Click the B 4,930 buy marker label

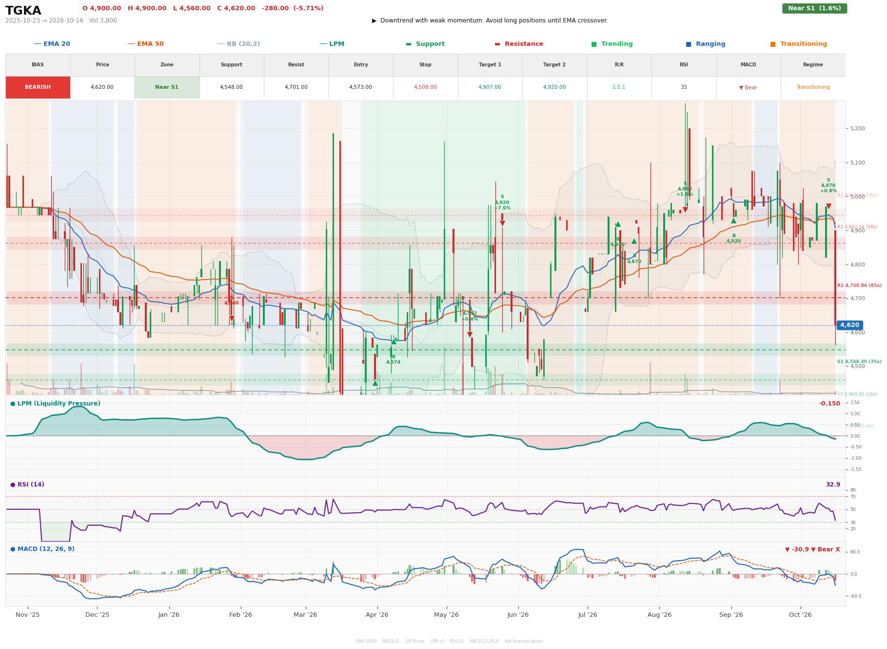tap(733, 239)
